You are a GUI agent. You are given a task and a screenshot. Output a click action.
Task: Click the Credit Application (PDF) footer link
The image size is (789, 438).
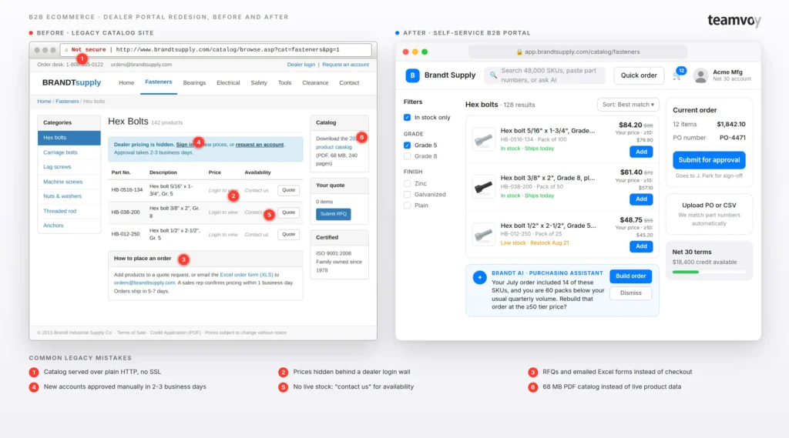pos(175,333)
